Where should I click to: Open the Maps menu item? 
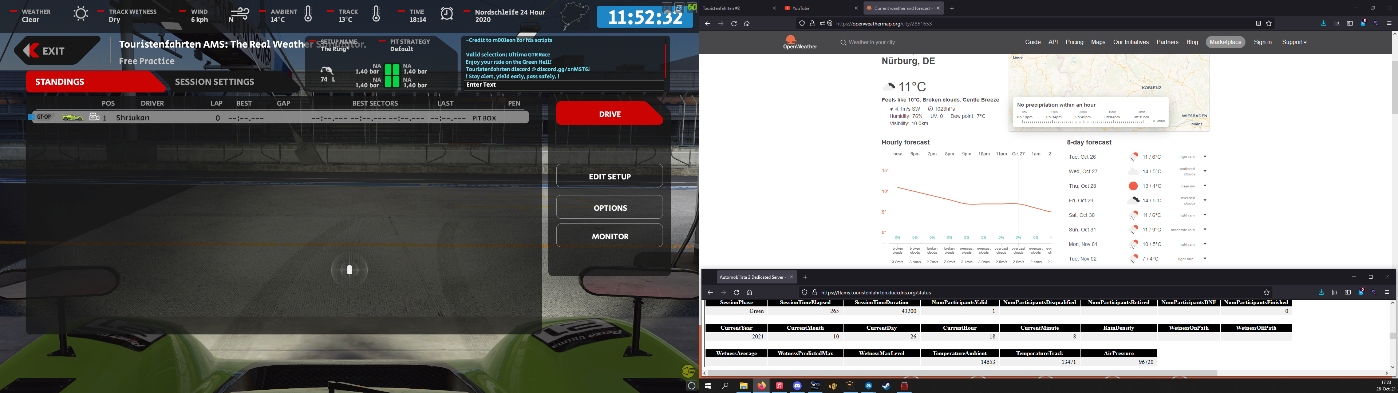pyautogui.click(x=1098, y=42)
